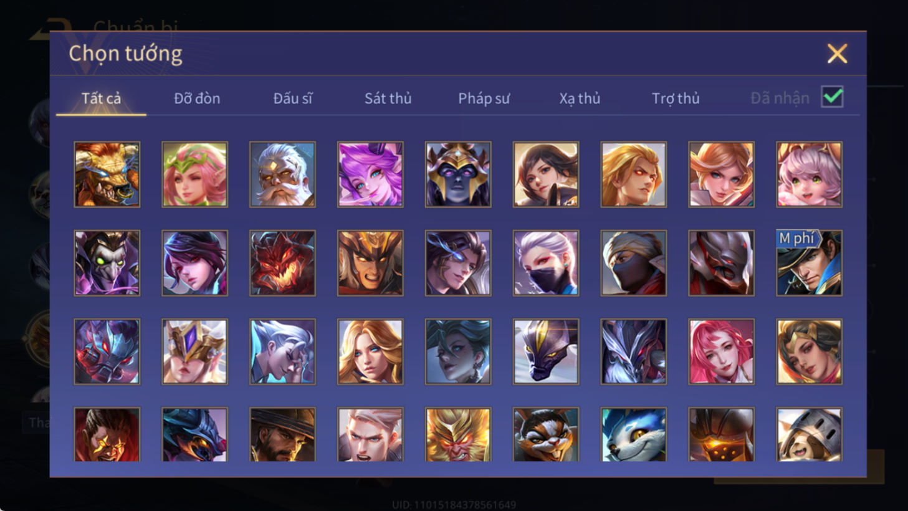
Task: Choose the white-haired masked ninja hero
Action: click(546, 263)
